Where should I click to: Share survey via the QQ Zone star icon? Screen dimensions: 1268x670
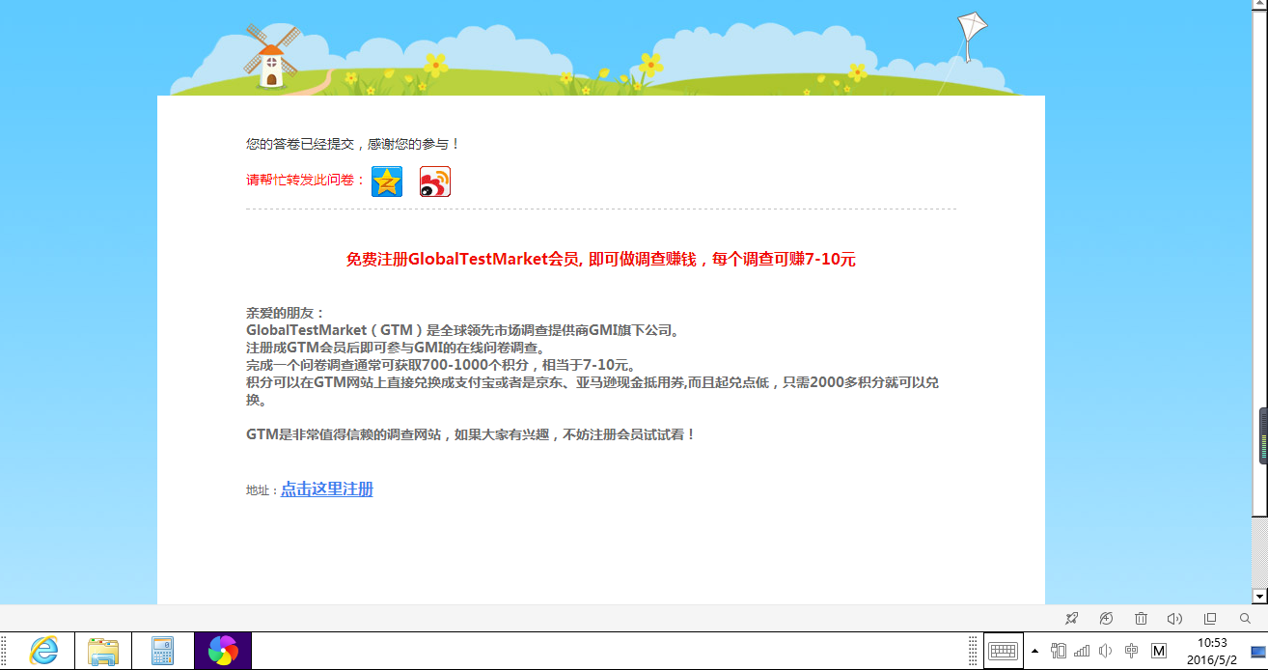pos(387,181)
